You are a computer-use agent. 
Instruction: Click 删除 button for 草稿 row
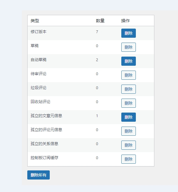tap(129, 47)
